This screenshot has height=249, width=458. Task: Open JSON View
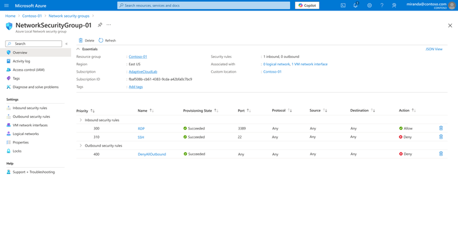[x=434, y=49]
